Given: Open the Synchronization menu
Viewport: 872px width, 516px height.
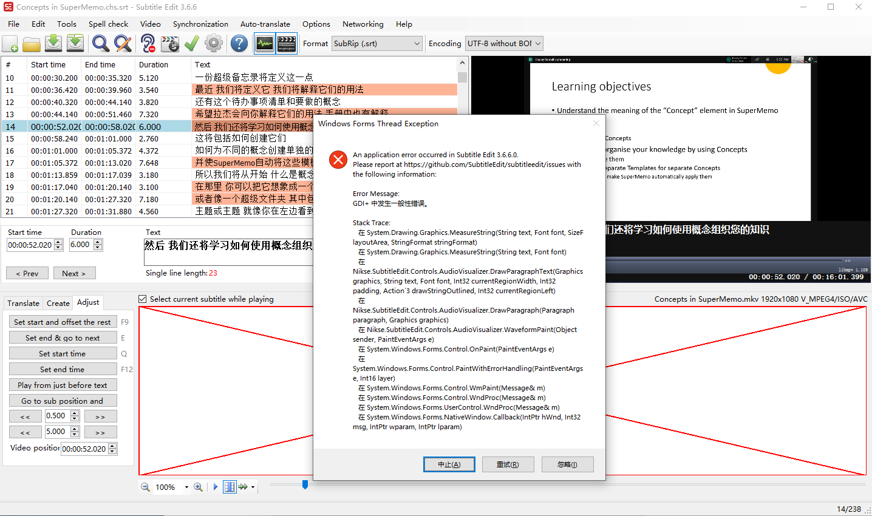Looking at the screenshot, I should click(x=200, y=24).
